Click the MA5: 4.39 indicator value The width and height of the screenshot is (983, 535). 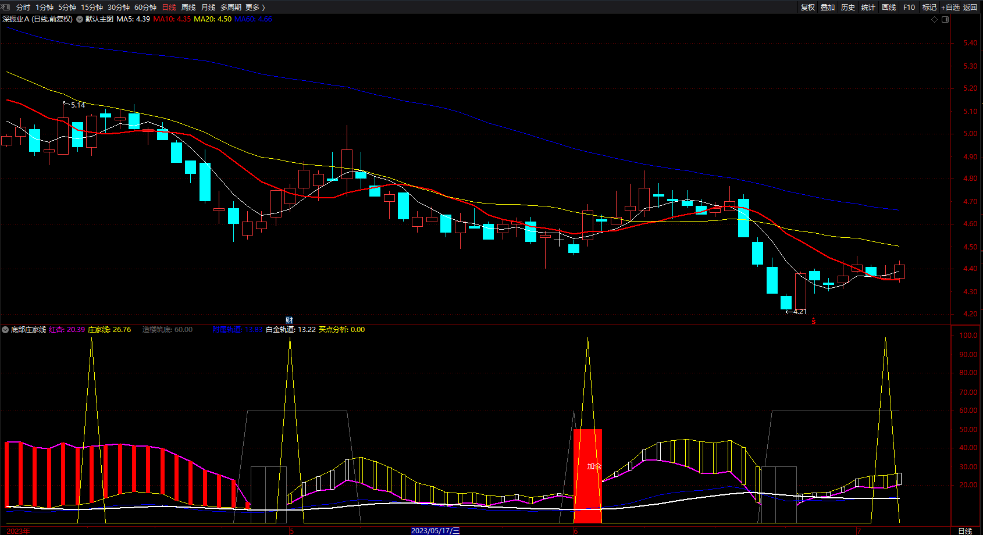(133, 19)
